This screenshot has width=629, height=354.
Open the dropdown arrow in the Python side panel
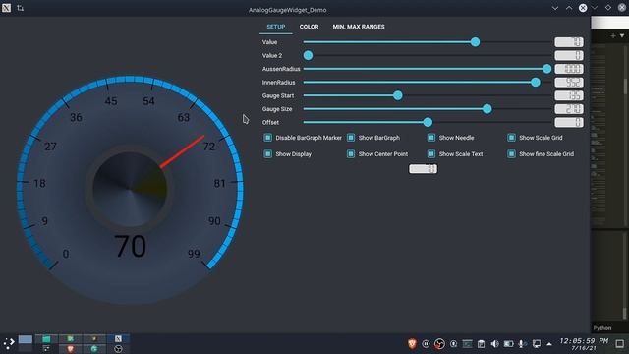[x=622, y=36]
